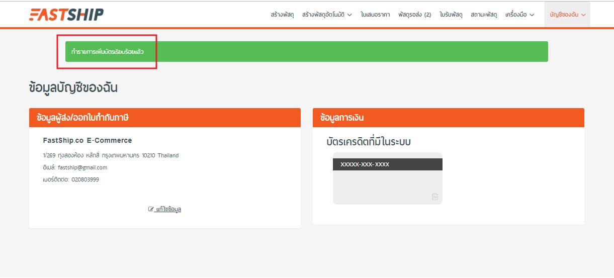614x278 pixels.
Task: Click the ข้อมูลบัญชีของฉัน page heading
Action: coord(73,87)
